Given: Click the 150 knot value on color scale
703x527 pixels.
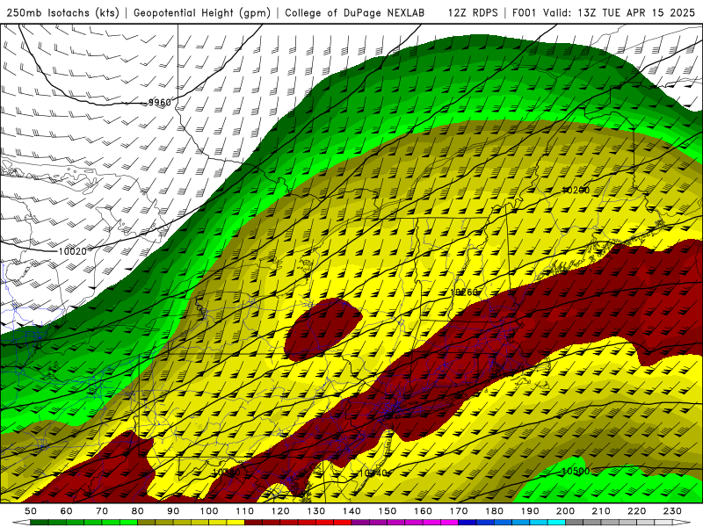Looking at the screenshot, I should coord(388,511).
